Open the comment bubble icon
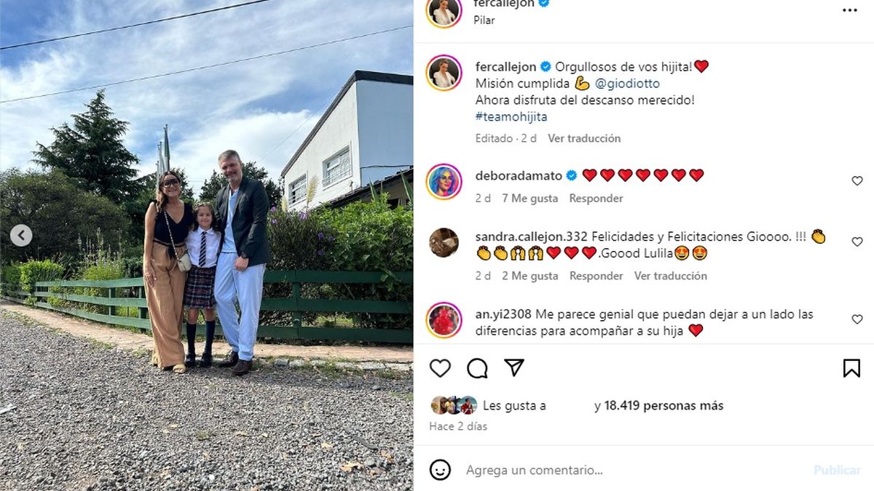Screen dimensions: 874x491 tap(477, 368)
